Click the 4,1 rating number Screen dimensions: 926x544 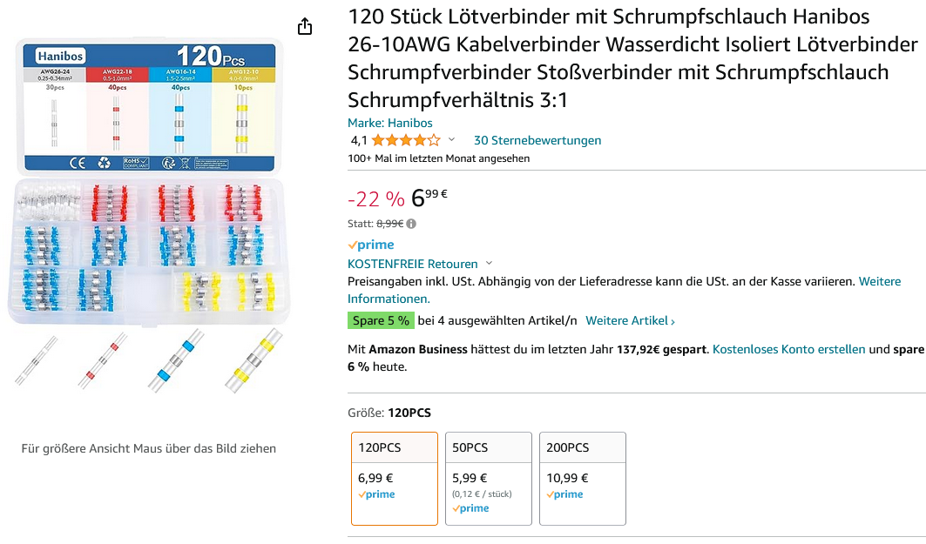[359, 140]
